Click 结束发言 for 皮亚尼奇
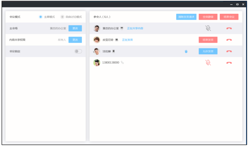The height and width of the screenshot is (146, 248). [208, 40]
